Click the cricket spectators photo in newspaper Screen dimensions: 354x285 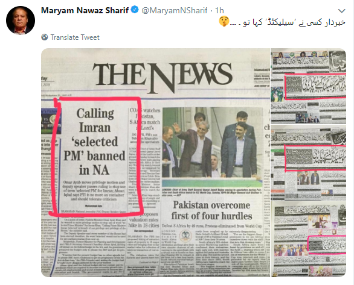[212, 143]
